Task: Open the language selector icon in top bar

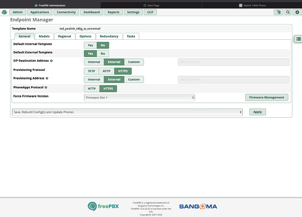Action: 278,12
